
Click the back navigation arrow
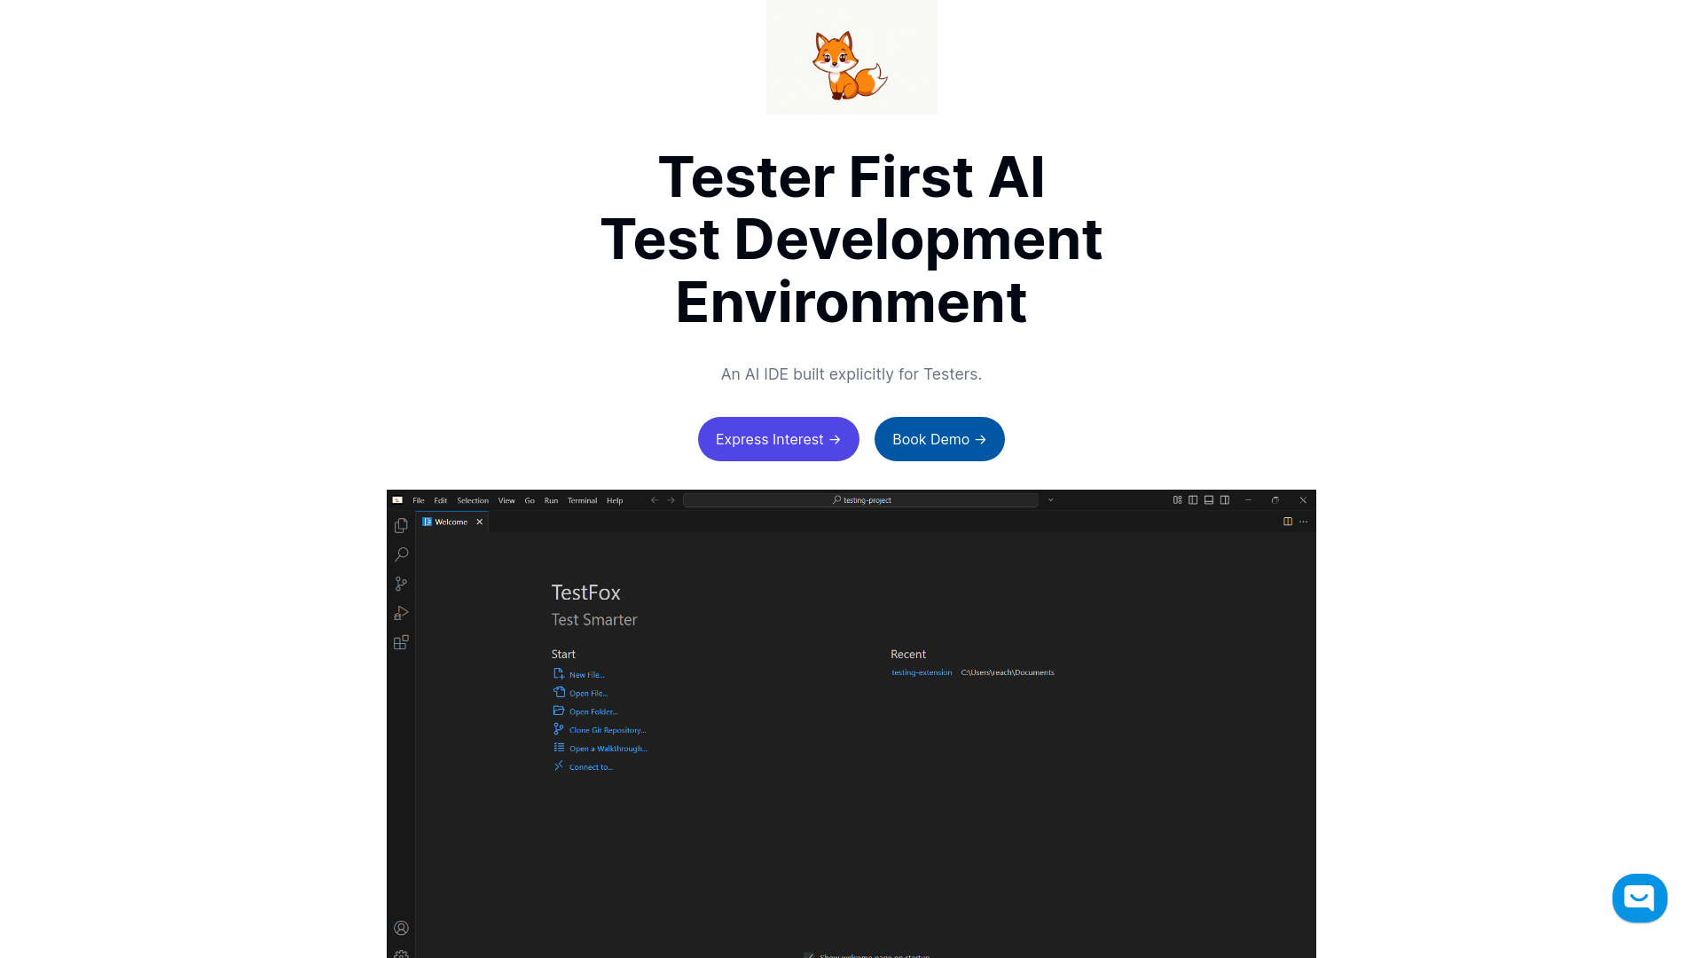click(x=655, y=499)
